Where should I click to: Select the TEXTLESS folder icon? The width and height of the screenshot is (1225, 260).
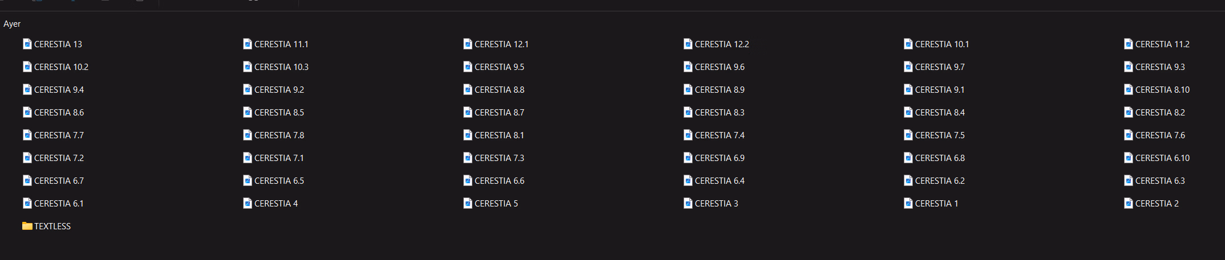[x=27, y=226]
